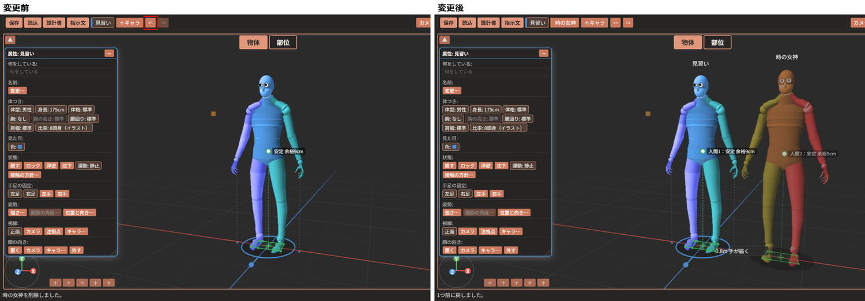The image size is (865, 301).
Task: Switch to 部位 mode in 変更前 viewport
Action: click(x=283, y=43)
